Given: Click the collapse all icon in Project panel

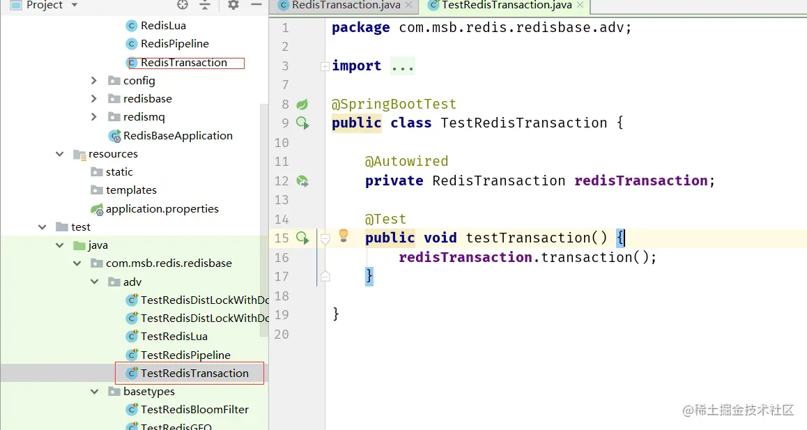Looking at the screenshot, I should 205,5.
